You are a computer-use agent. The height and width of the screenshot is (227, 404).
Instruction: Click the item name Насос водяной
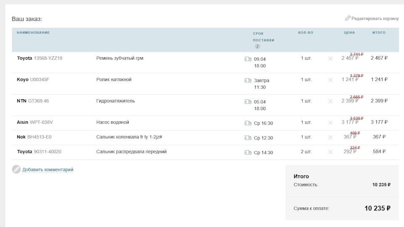point(113,122)
